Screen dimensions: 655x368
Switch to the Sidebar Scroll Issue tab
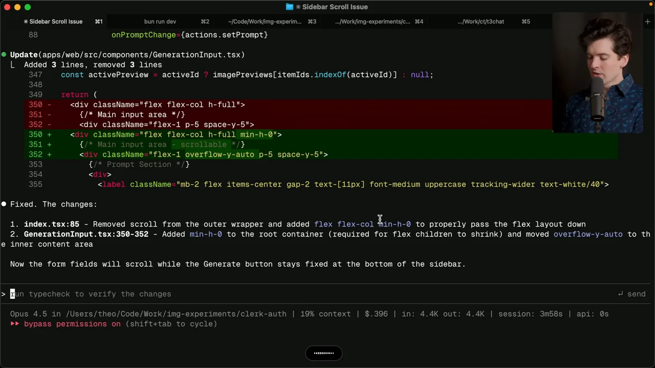click(x=53, y=22)
